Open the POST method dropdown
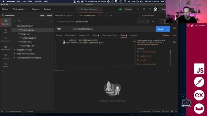This screenshot has height=116, width=207. [x=63, y=29]
